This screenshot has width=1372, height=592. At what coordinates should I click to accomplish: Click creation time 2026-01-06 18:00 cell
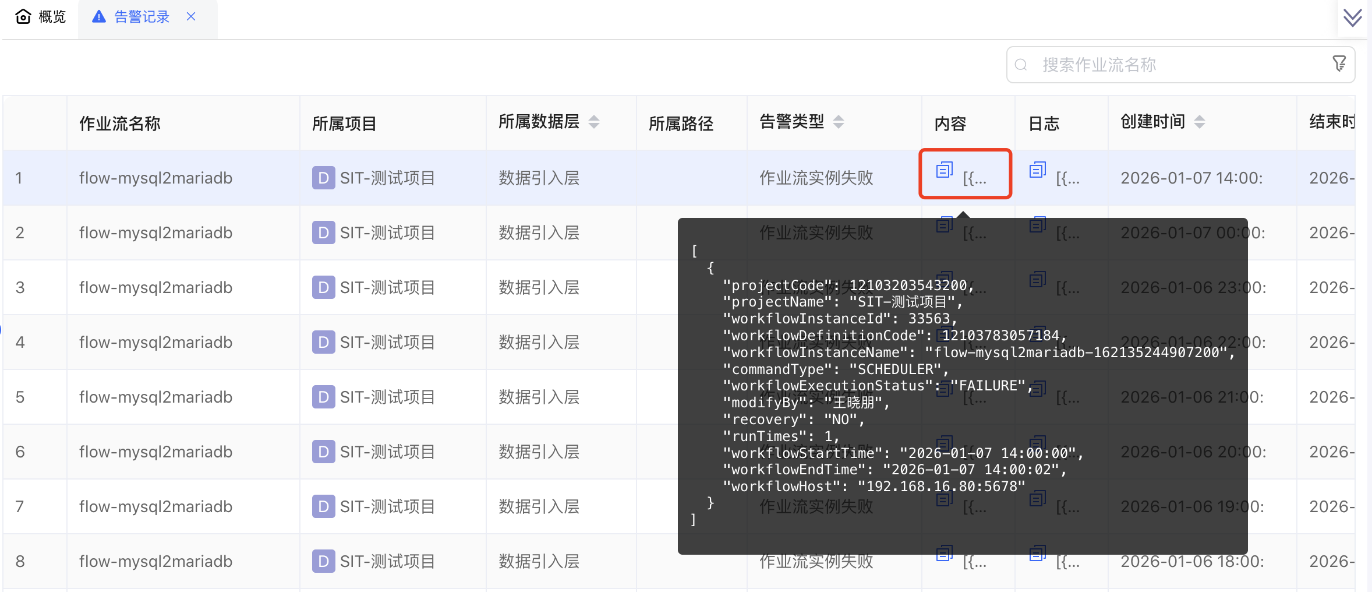(1192, 561)
